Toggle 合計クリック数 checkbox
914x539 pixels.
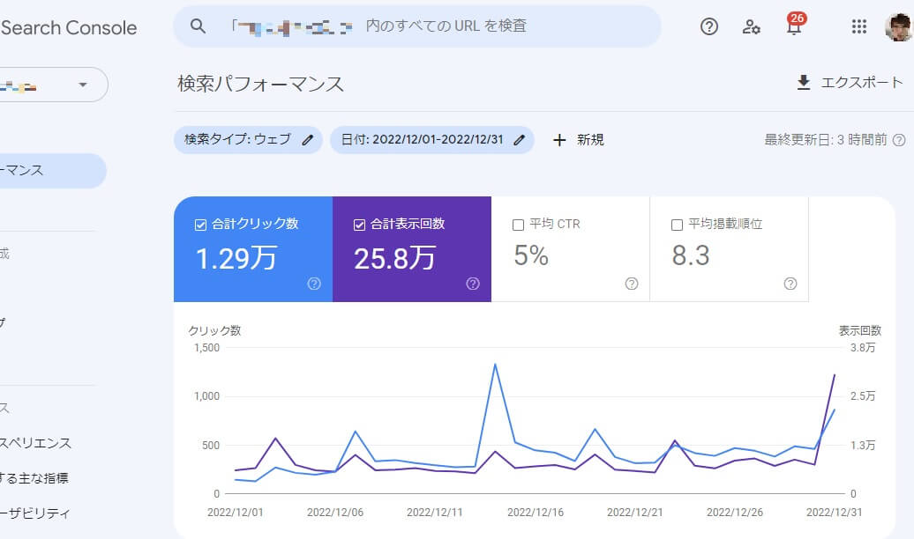(200, 225)
